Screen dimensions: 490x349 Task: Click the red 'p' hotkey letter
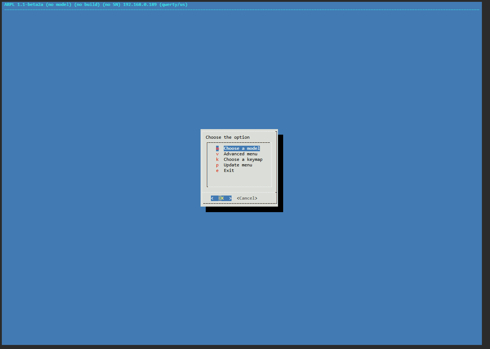[x=218, y=165]
